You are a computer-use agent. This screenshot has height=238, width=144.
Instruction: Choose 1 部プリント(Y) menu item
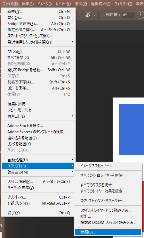click(38, 203)
